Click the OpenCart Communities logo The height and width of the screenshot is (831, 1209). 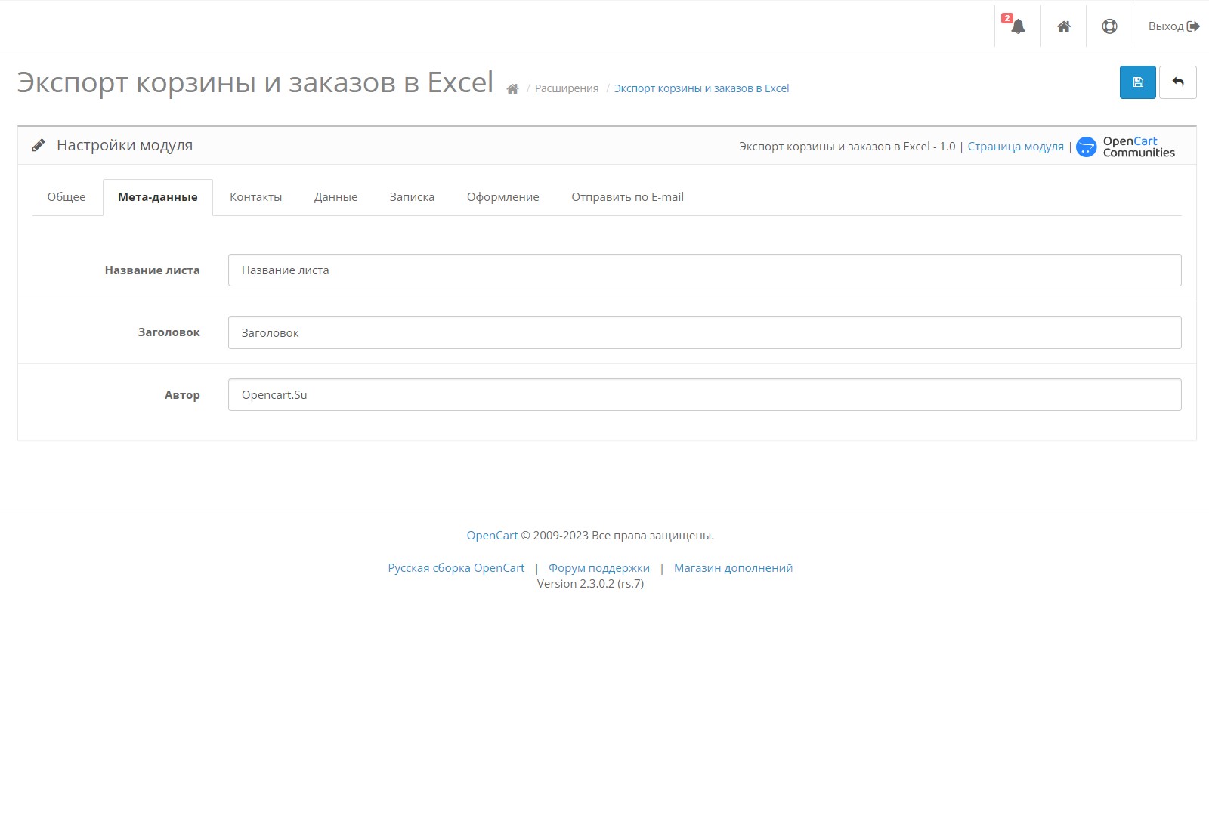[x=1125, y=147]
